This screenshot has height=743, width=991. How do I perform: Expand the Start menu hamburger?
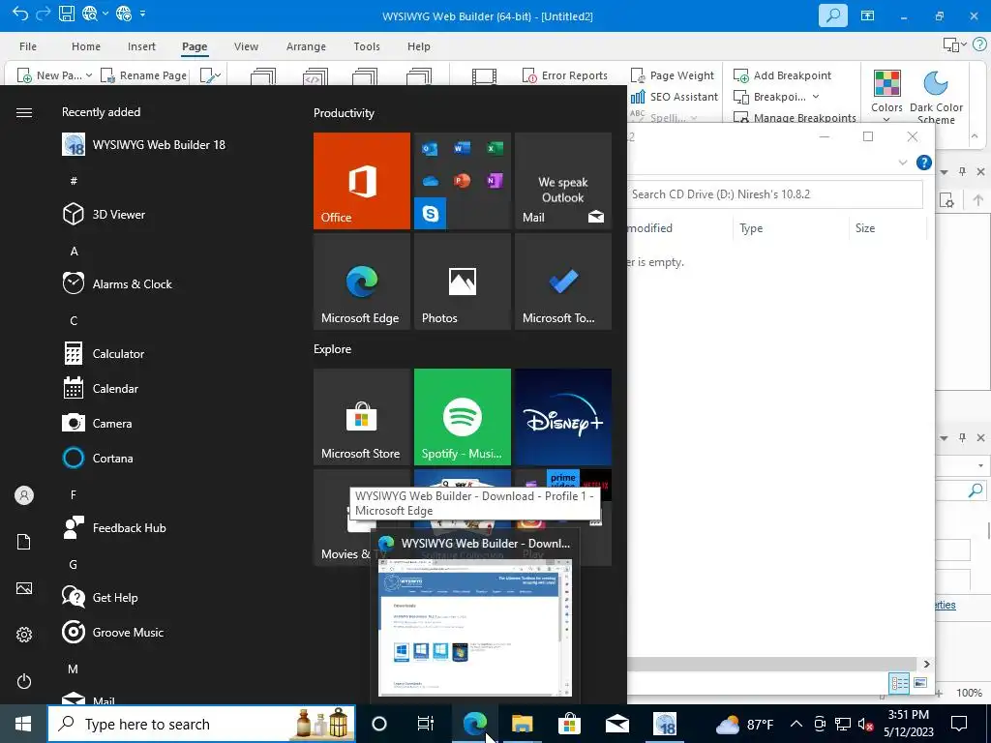[x=24, y=112]
